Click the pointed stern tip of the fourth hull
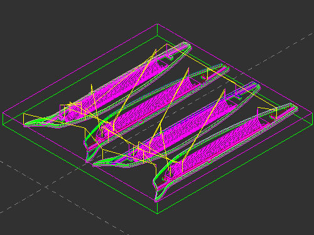This screenshot has width=314, height=235. click(296, 107)
